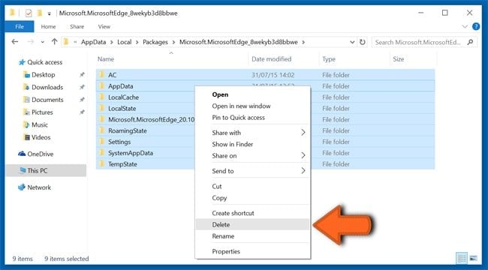Screen dimensions: 488x270
Task: Open the File tab
Action: (x=20, y=27)
